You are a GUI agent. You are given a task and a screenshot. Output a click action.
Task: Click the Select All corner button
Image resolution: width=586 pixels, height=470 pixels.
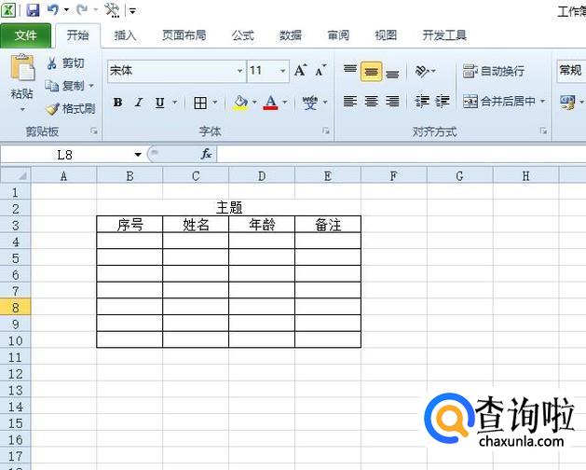[x=15, y=175]
